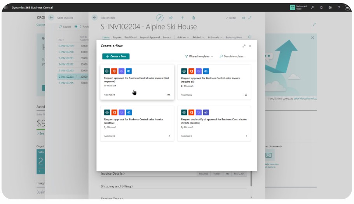354x204 pixels.
Task: Open the Request Approval menu item
Action: [x=150, y=38]
